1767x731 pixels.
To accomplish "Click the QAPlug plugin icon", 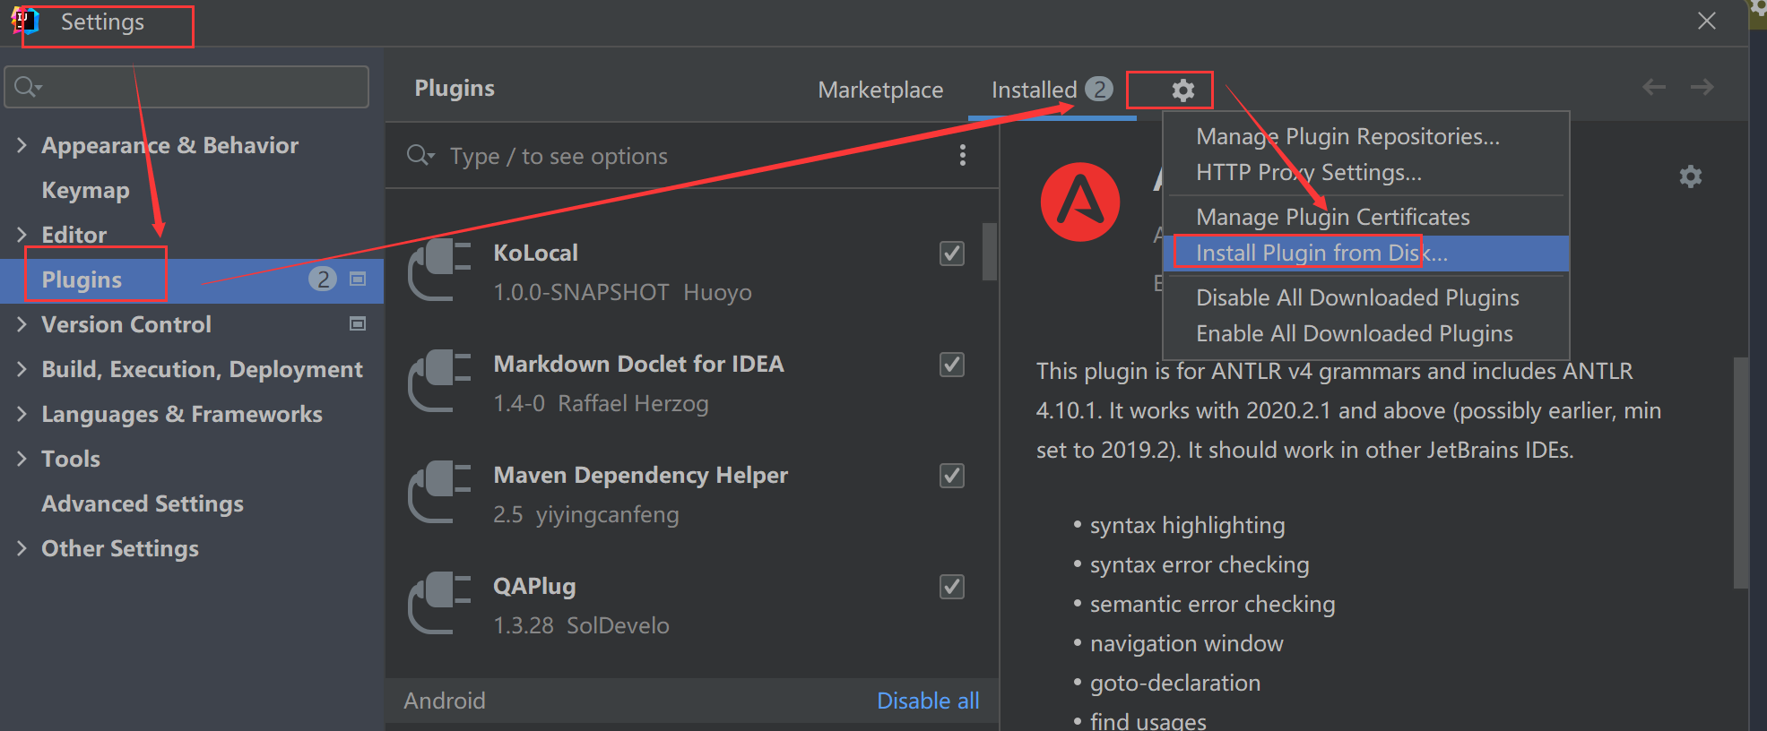I will tap(439, 604).
